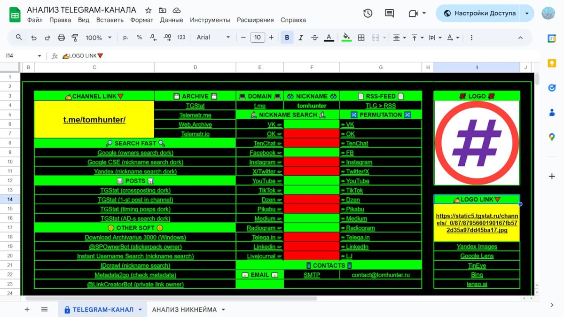Viewport: 564px width, 317px height.
Task: Toggle bold formatting
Action: pyautogui.click(x=287, y=38)
